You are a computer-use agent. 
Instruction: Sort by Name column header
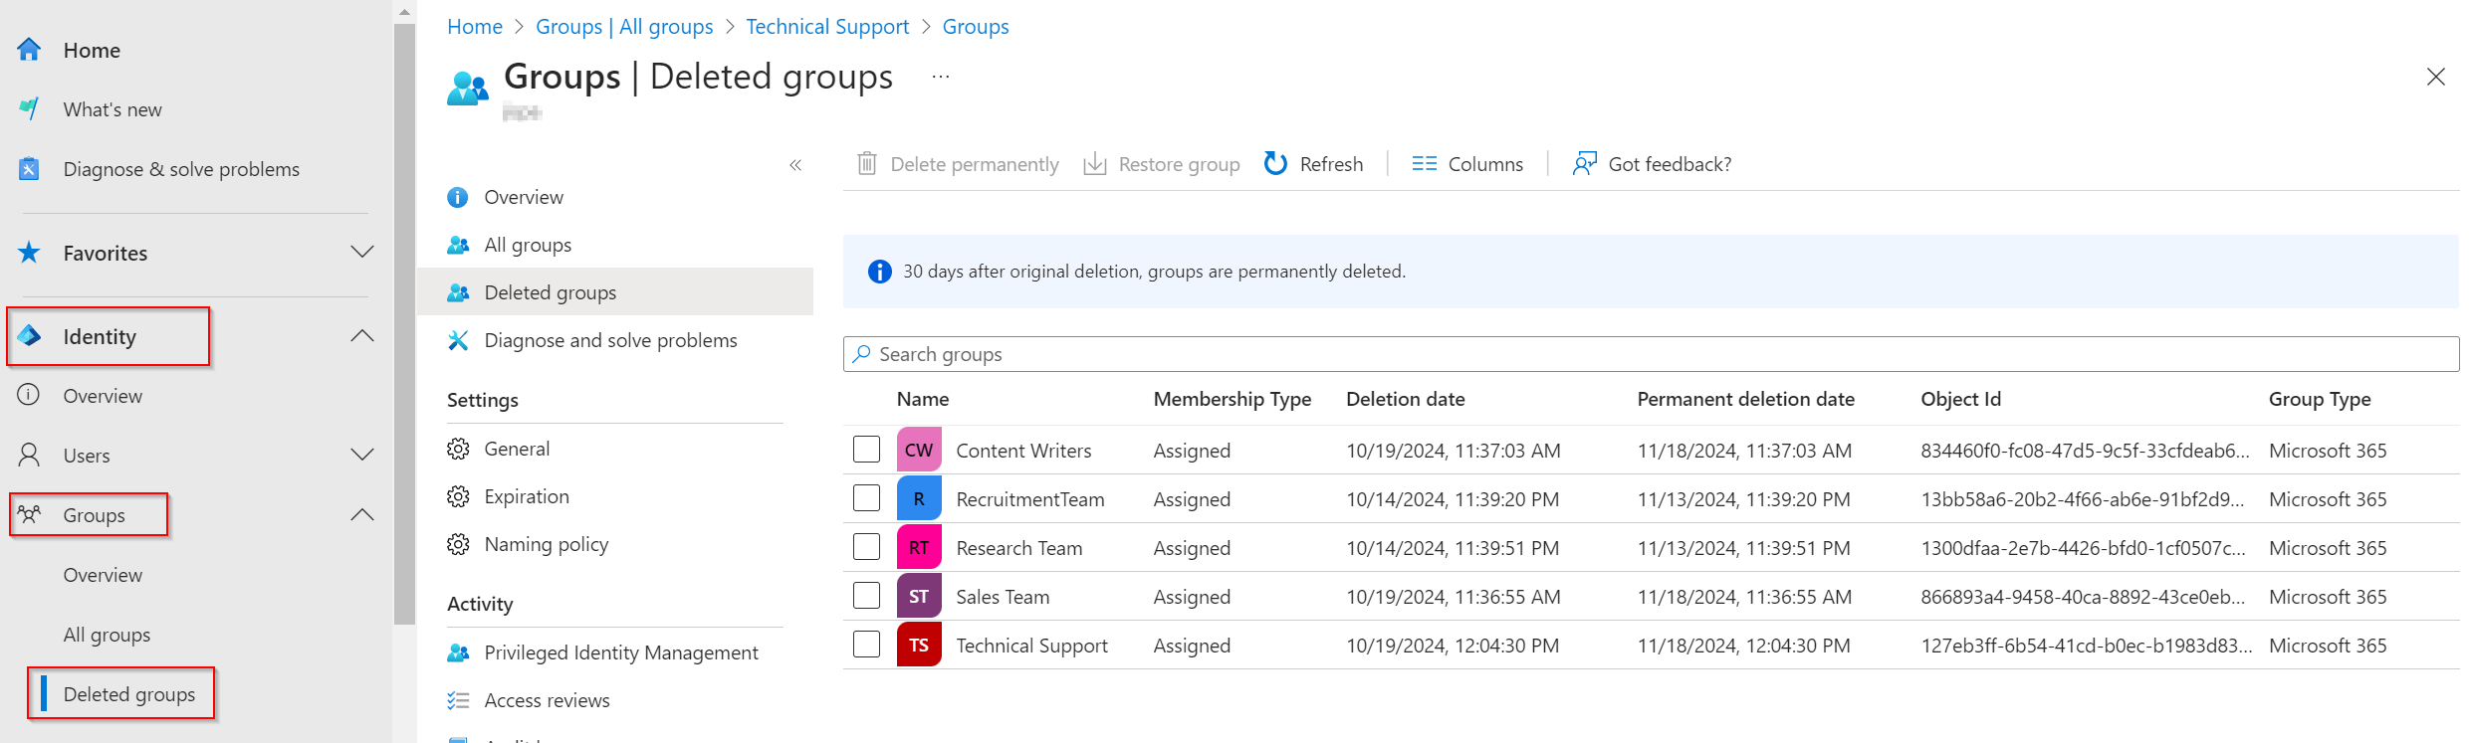923,399
